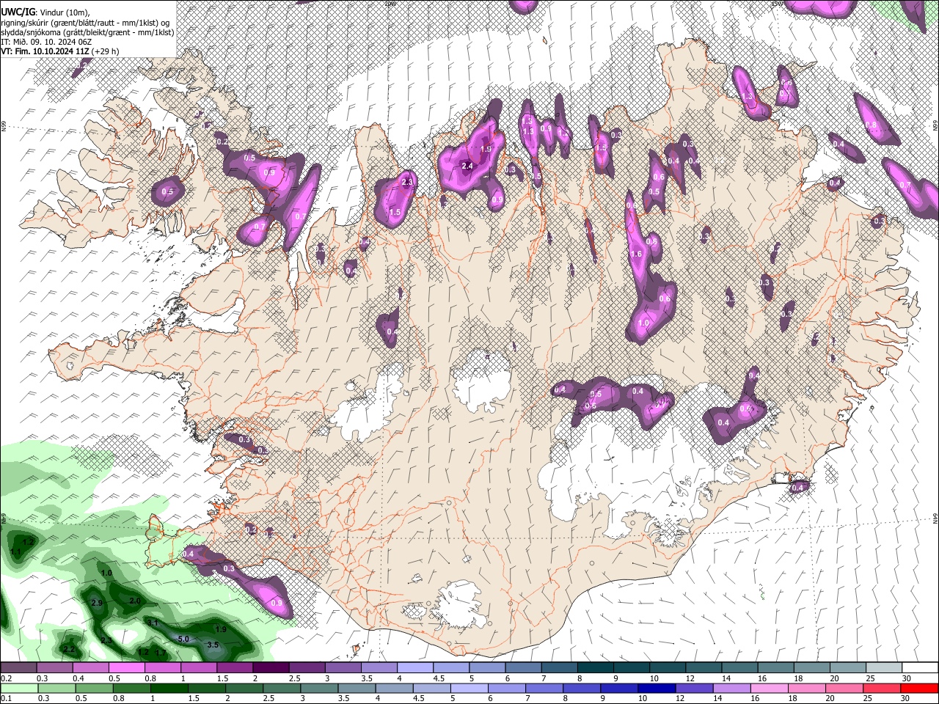Click the rigning/skúrir description line
The image size is (939, 704).
[x=87, y=23]
